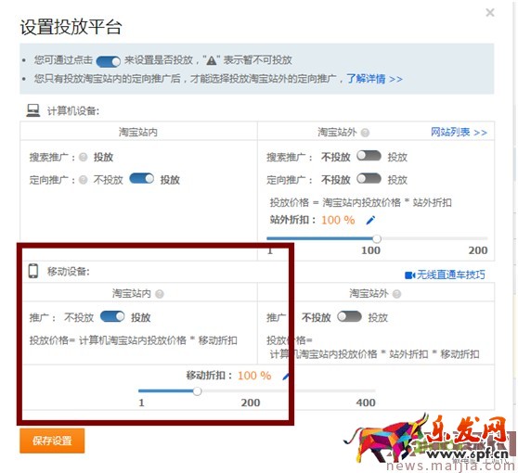Toggle computer 淘宝站外 搜索推广 switch
This screenshot has width=518, height=473.
click(x=369, y=156)
